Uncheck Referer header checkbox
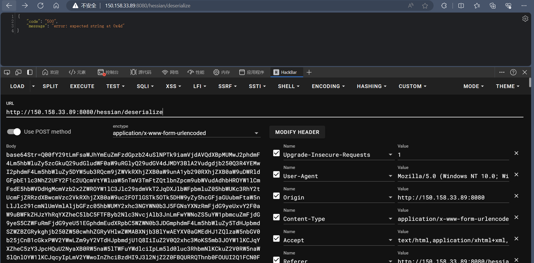 pyautogui.click(x=276, y=260)
